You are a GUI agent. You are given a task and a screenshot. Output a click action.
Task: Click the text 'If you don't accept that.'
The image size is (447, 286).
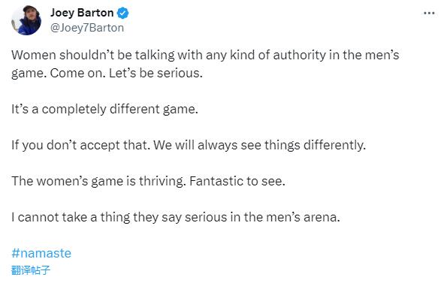click(80, 145)
